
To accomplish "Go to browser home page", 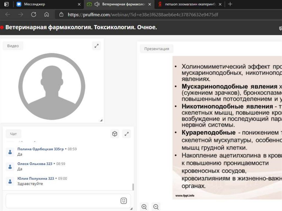I will click(47, 15).
